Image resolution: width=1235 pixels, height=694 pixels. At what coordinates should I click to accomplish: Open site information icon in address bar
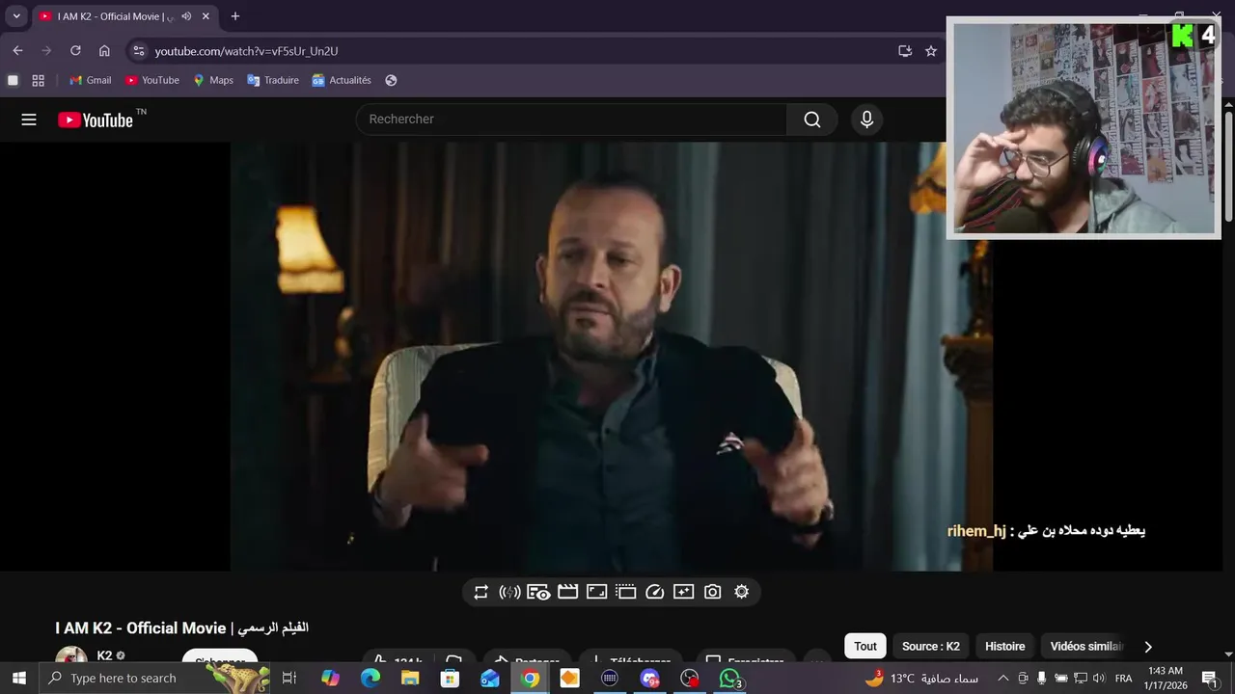138,51
